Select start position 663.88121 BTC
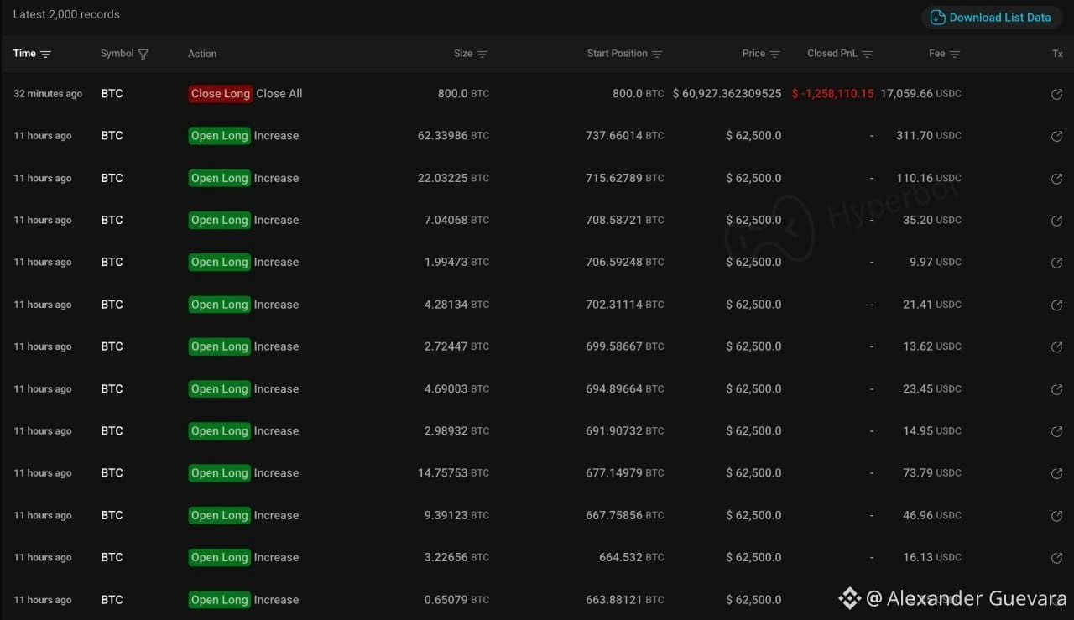This screenshot has height=620, width=1074. pos(624,600)
